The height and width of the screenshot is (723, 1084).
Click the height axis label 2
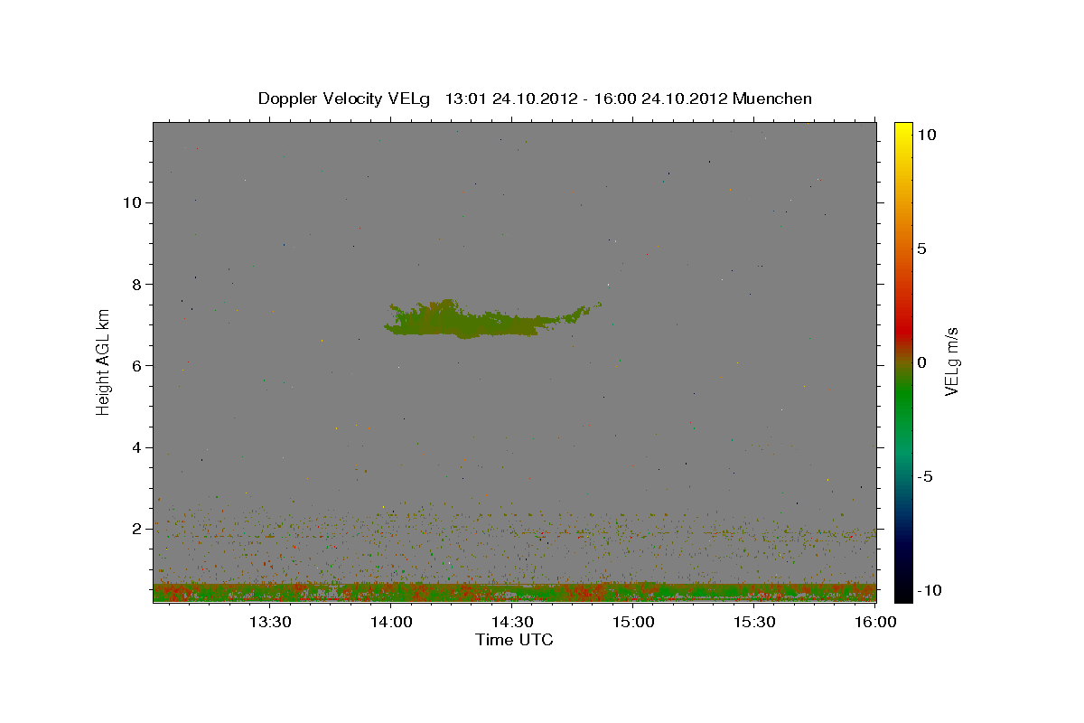(137, 529)
